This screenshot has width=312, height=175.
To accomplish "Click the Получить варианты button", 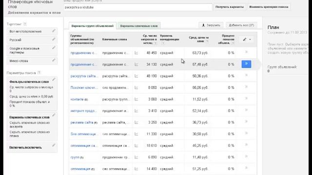I will tap(230, 7).
